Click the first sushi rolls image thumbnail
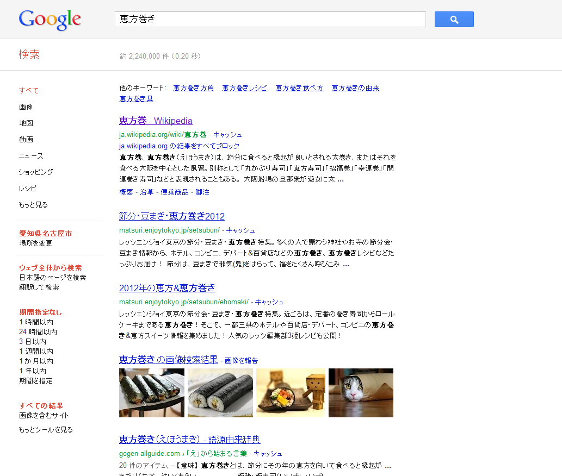The height and width of the screenshot is (476, 562). coord(152,393)
